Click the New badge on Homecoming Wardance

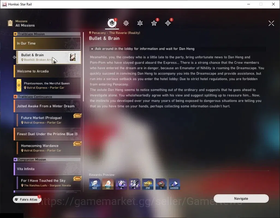click(78, 144)
